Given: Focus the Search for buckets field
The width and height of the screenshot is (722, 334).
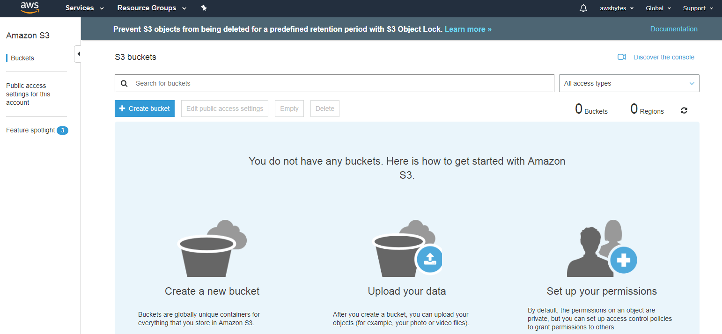Looking at the screenshot, I should (x=334, y=83).
